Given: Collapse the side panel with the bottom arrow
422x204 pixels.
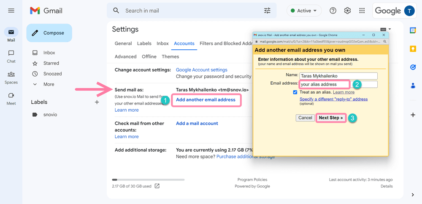Looking at the screenshot, I should tap(413, 194).
